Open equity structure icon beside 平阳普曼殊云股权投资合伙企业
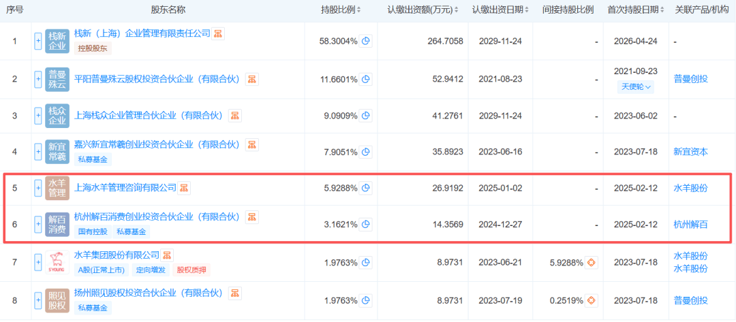Screen dimensions: 736x322 click(x=253, y=79)
